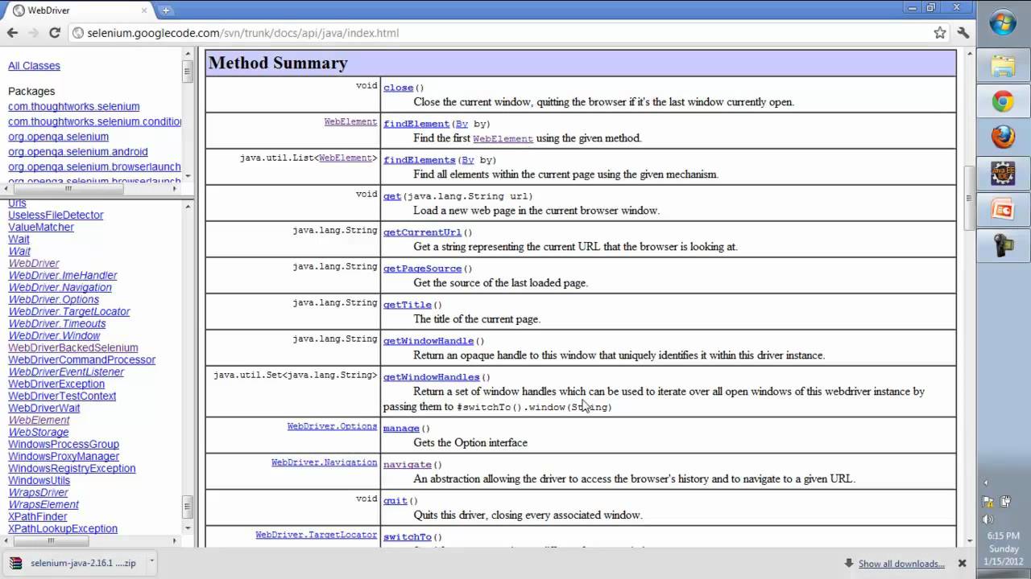1031x579 pixels.
Task: Show hidden tray icons arrow
Action: pyautogui.click(x=987, y=483)
